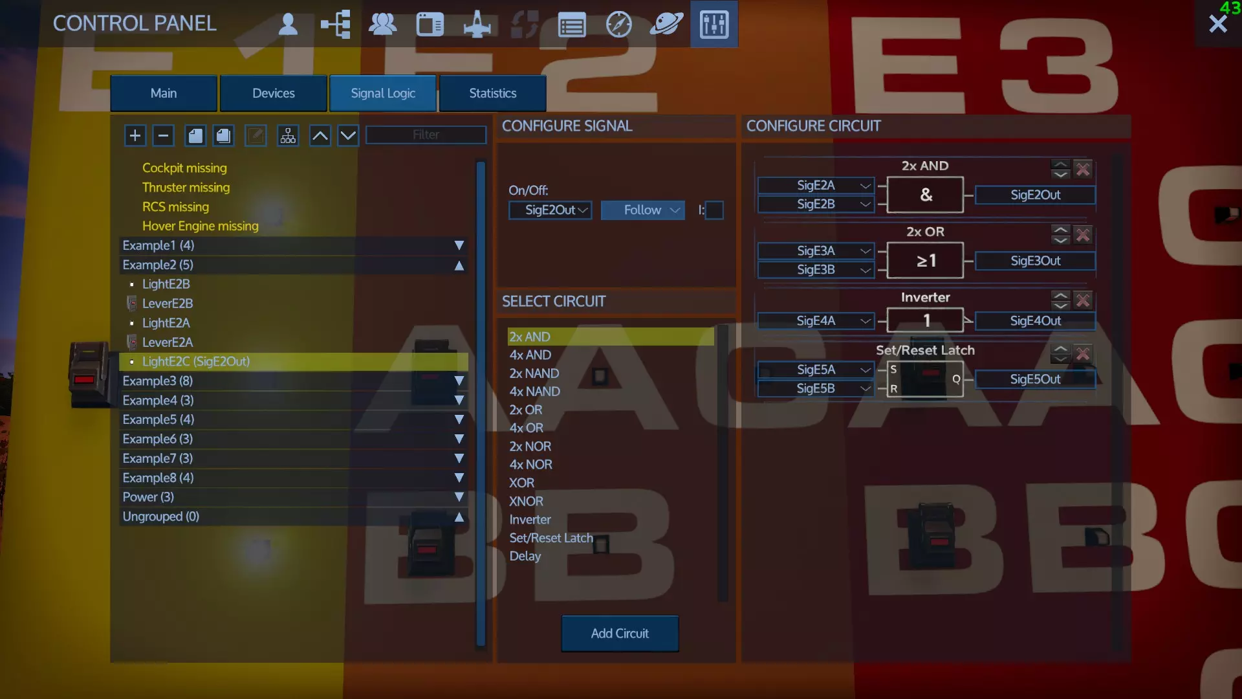1242x699 pixels.
Task: Open the galaxy map planet icon
Action: click(666, 25)
